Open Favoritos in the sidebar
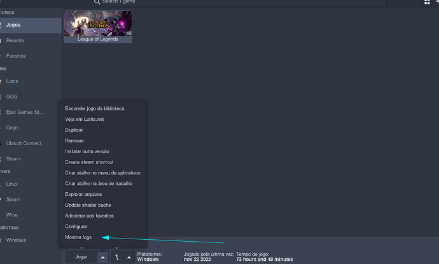The height and width of the screenshot is (264, 439). point(16,56)
